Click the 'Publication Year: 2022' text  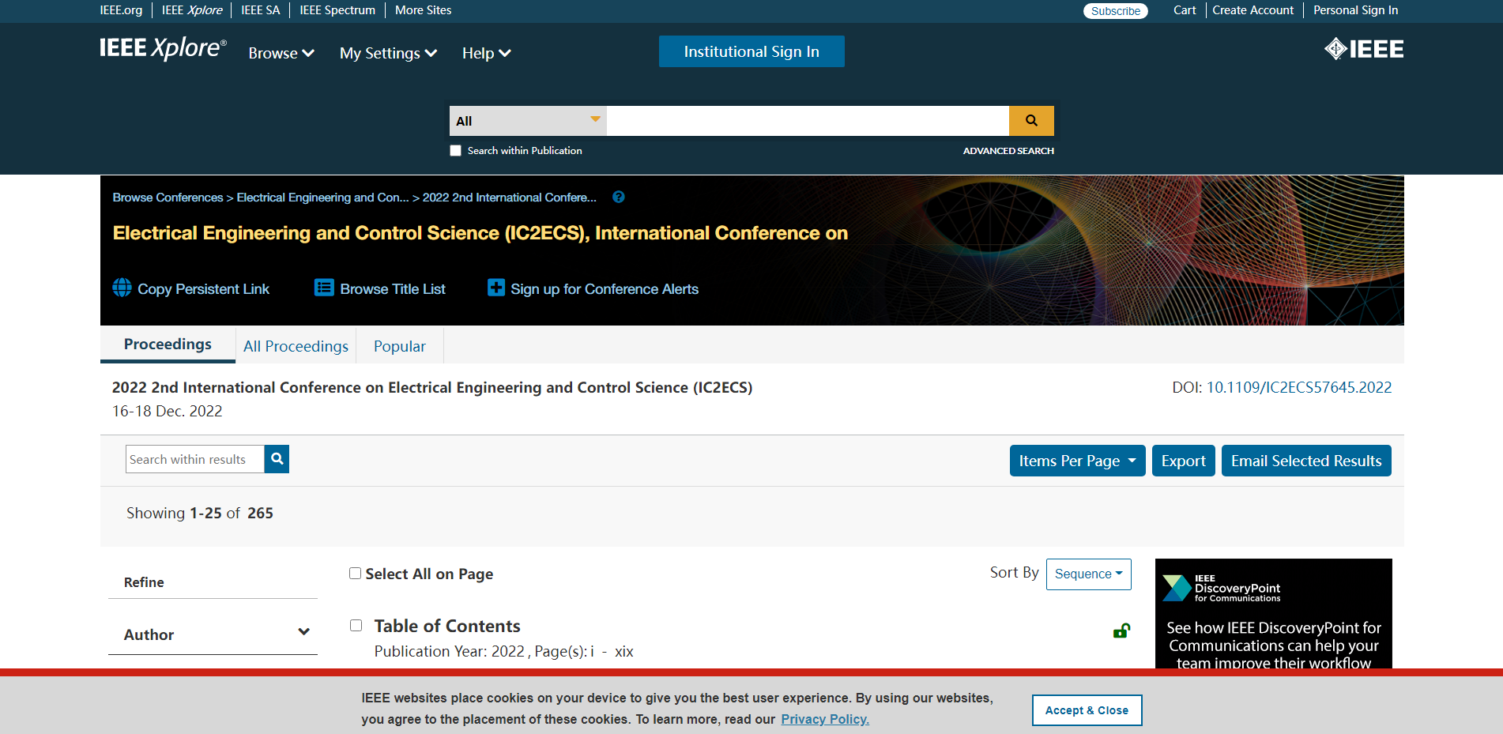[x=450, y=651]
